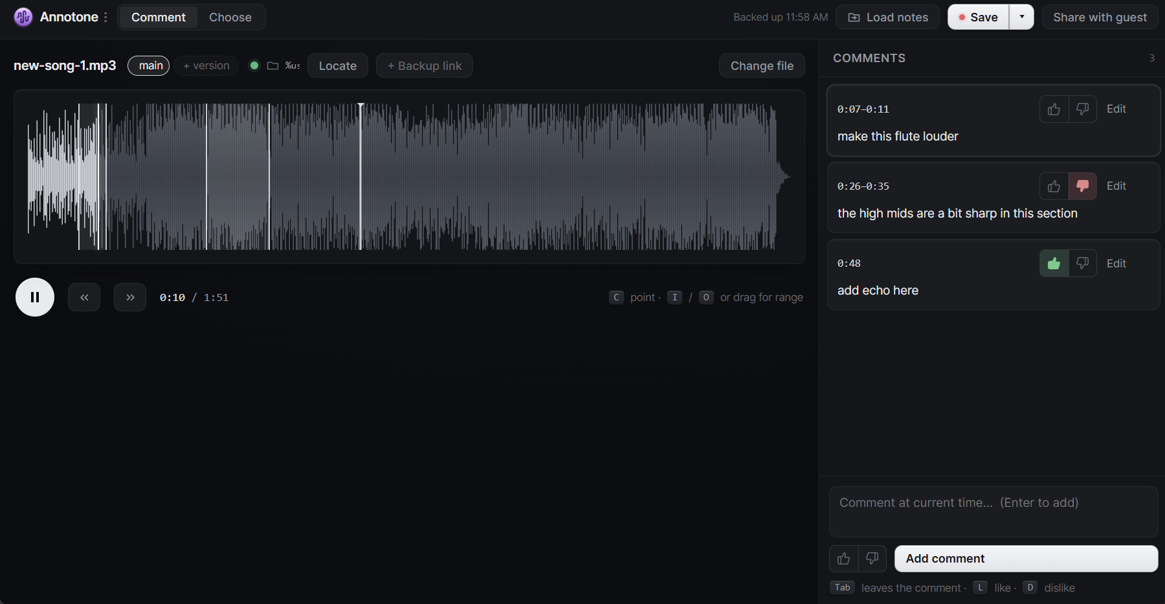Switch to the Choose tab
The width and height of the screenshot is (1165, 604).
click(x=230, y=17)
